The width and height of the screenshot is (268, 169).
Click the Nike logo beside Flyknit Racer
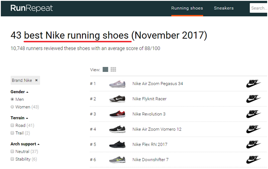[253, 99]
